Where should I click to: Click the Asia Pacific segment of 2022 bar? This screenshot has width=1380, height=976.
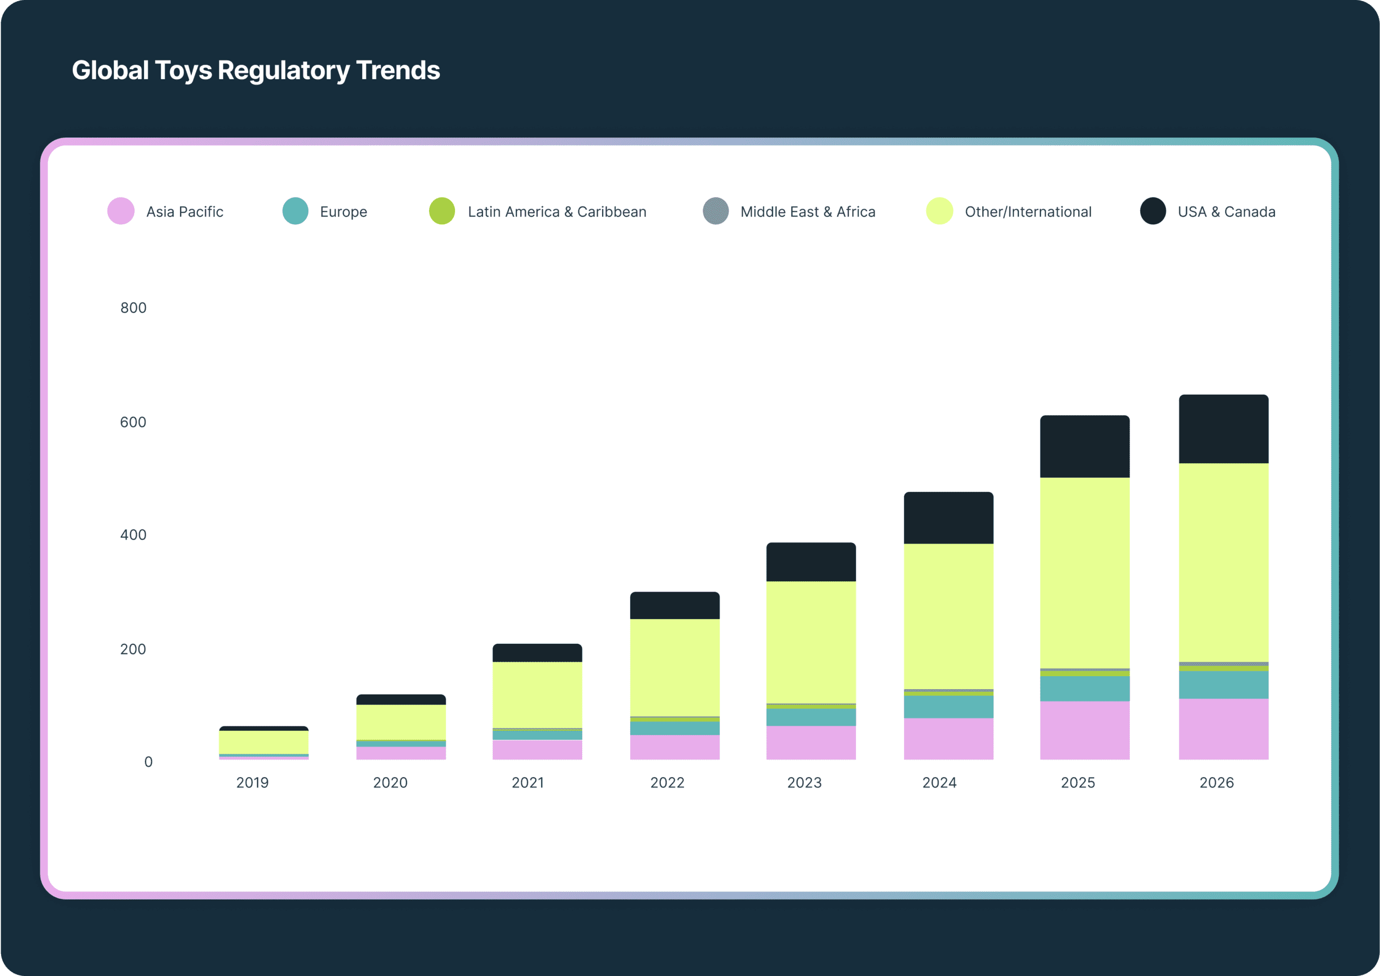tap(674, 747)
